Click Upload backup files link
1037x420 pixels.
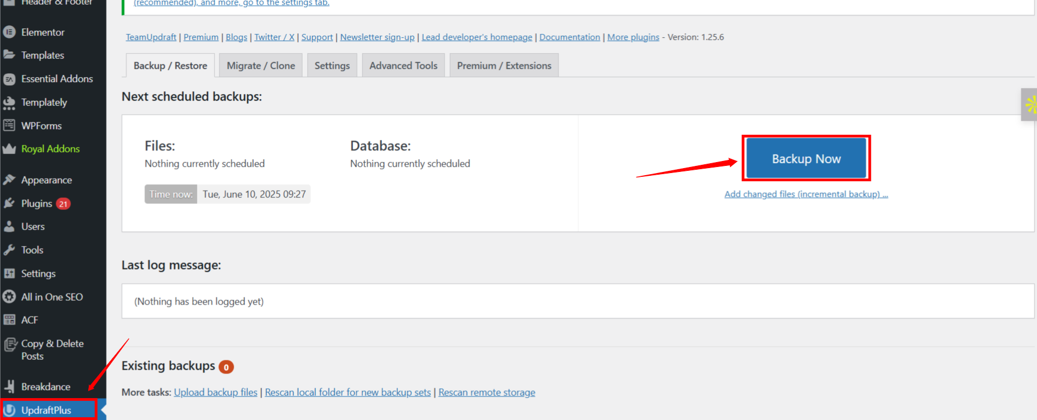[x=215, y=392]
